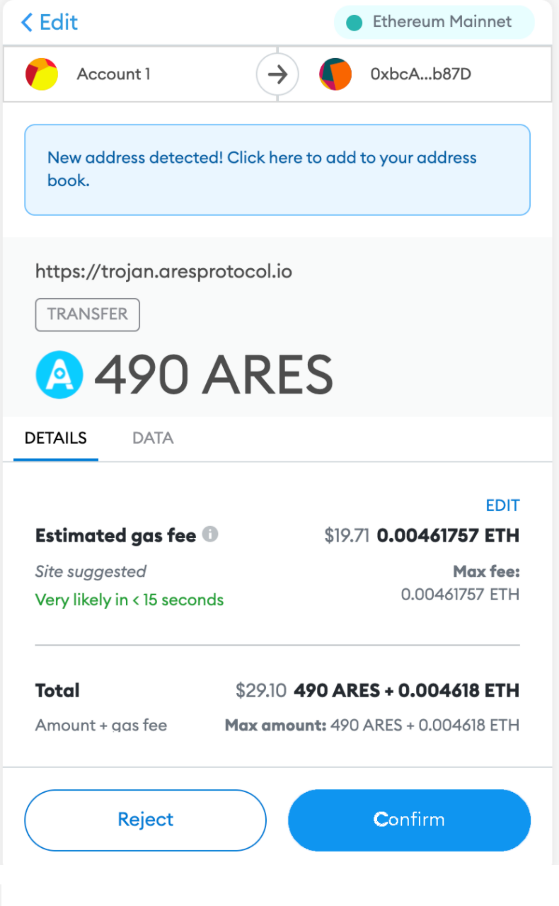Click the TRANSFER label badge

click(87, 315)
